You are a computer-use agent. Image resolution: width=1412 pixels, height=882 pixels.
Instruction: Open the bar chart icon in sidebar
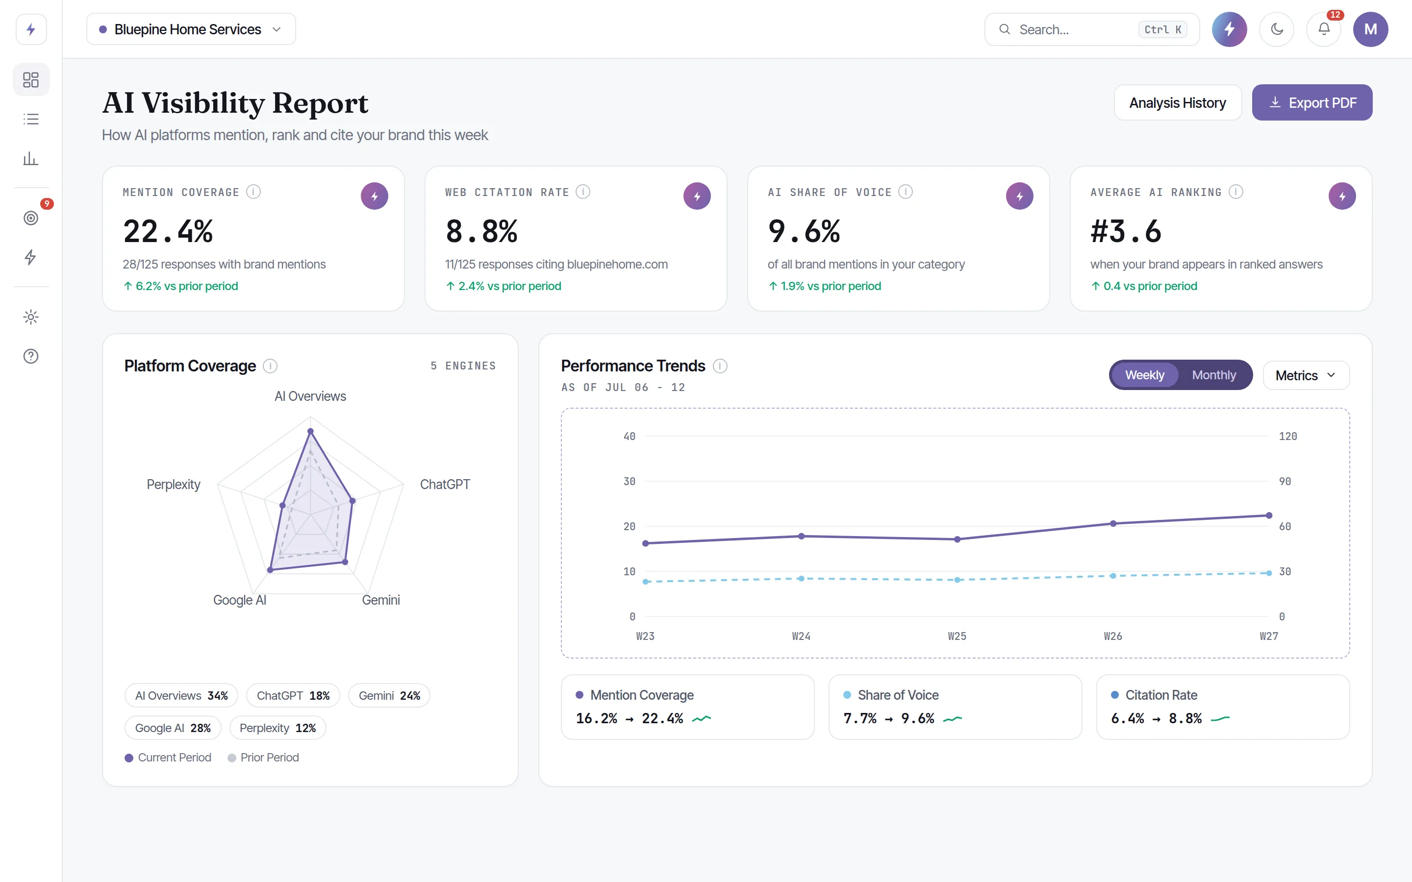(x=31, y=159)
